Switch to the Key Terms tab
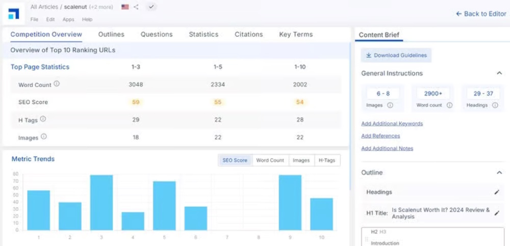 pyautogui.click(x=296, y=35)
